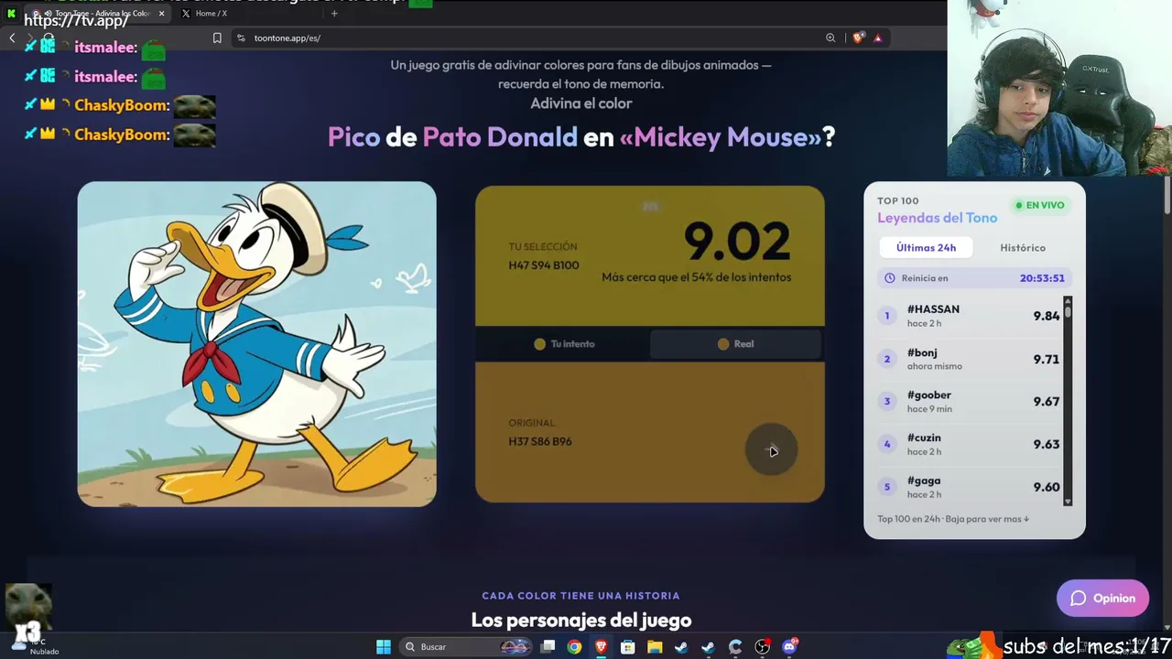Click the original color swatch H37 S86 B96
Image resolution: width=1172 pixels, height=659 pixels.
[x=650, y=432]
